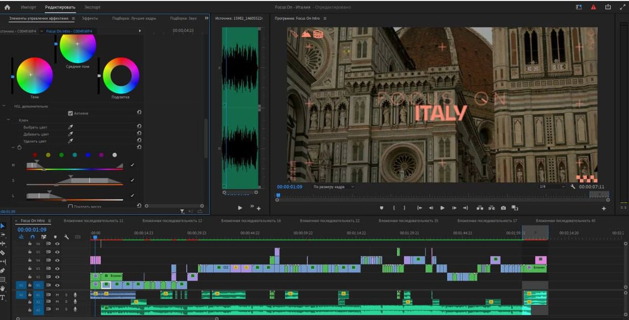Solo the A2 audio track

pos(66,302)
